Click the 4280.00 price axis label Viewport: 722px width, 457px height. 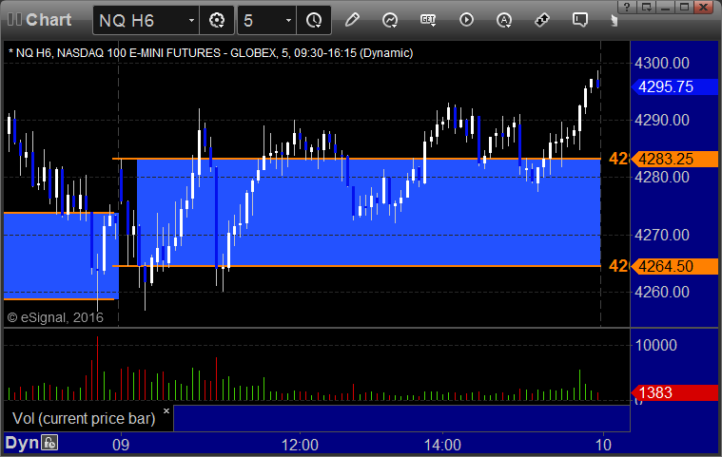pyautogui.click(x=662, y=177)
